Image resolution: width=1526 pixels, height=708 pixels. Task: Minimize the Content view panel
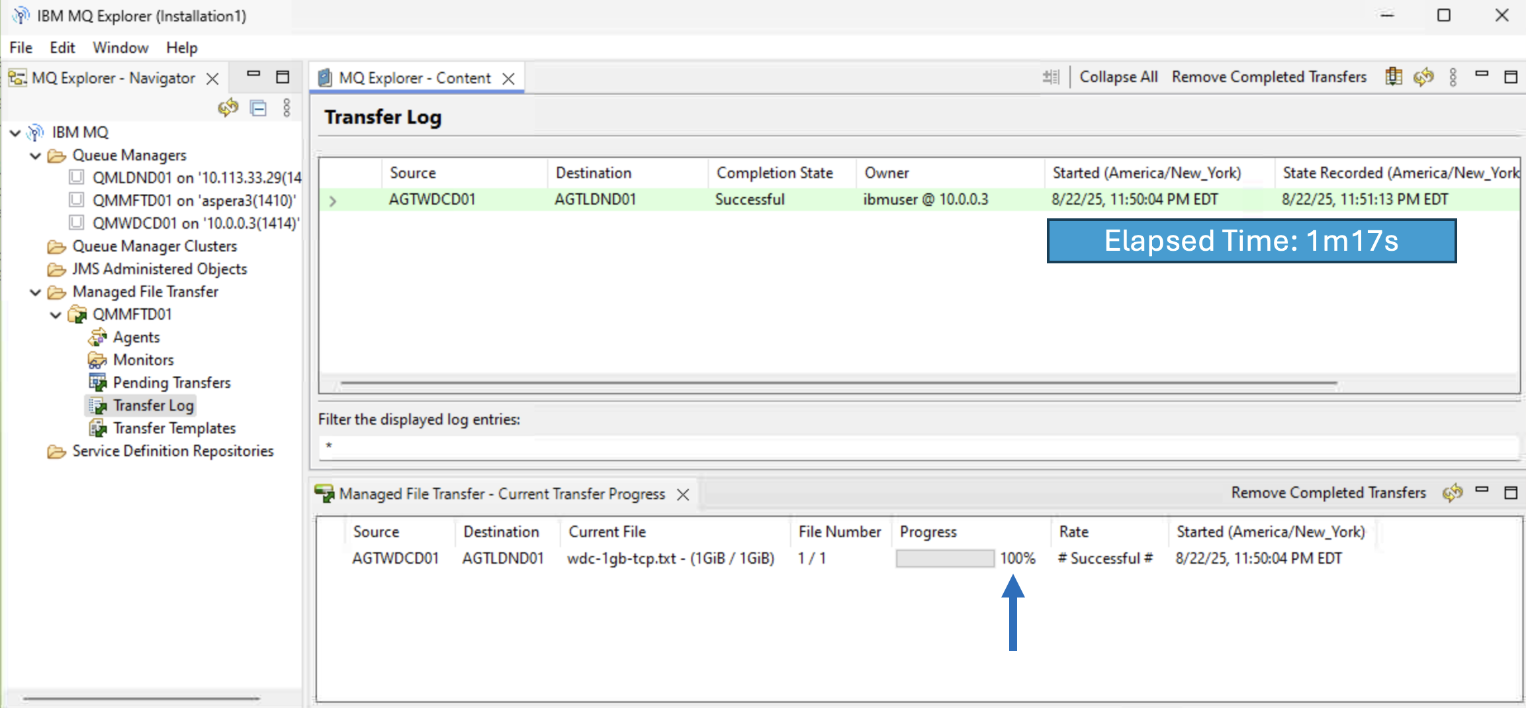[x=1482, y=74]
